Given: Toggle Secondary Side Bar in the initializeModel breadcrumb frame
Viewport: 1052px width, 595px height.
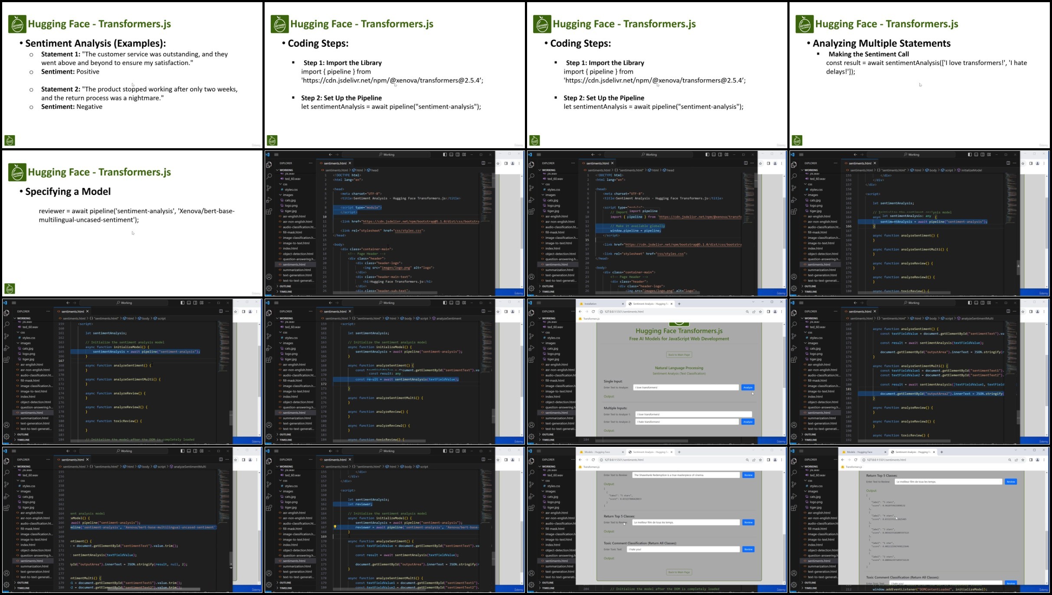Looking at the screenshot, I should pos(983,155).
